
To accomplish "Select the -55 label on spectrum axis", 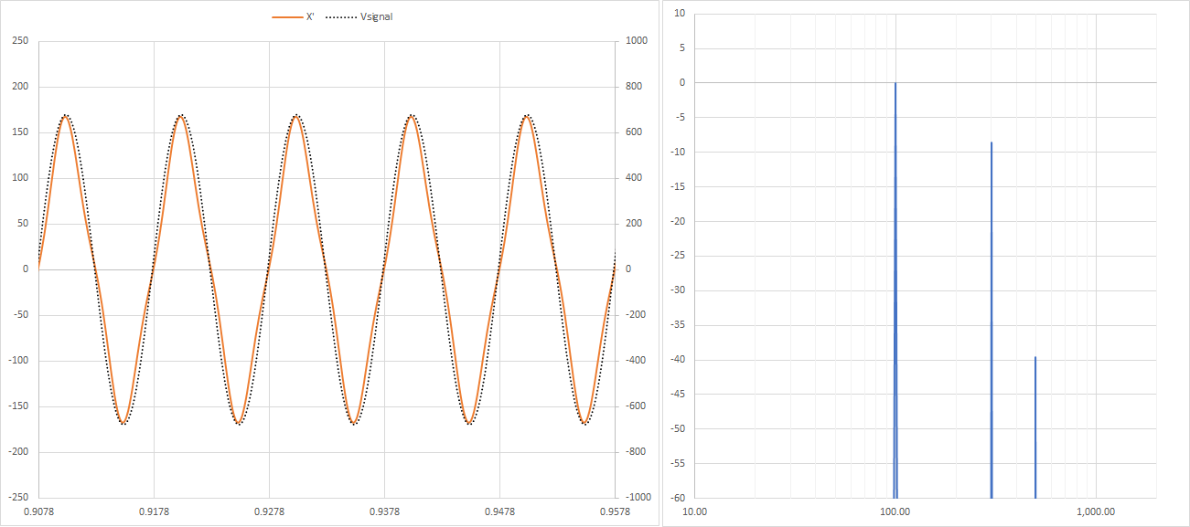I will (678, 463).
